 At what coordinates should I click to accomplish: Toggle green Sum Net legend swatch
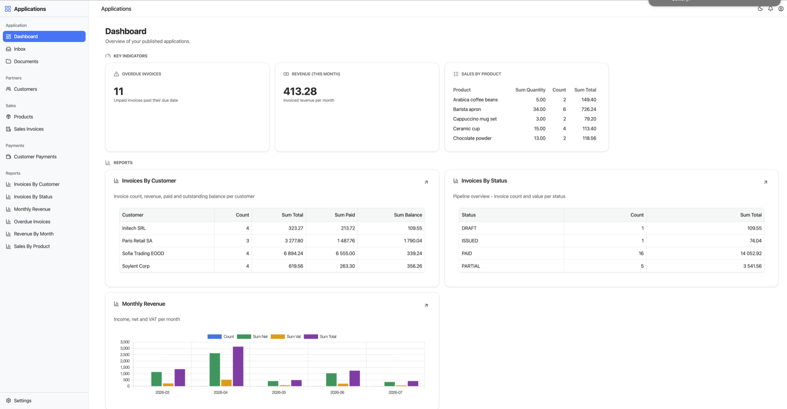point(244,337)
